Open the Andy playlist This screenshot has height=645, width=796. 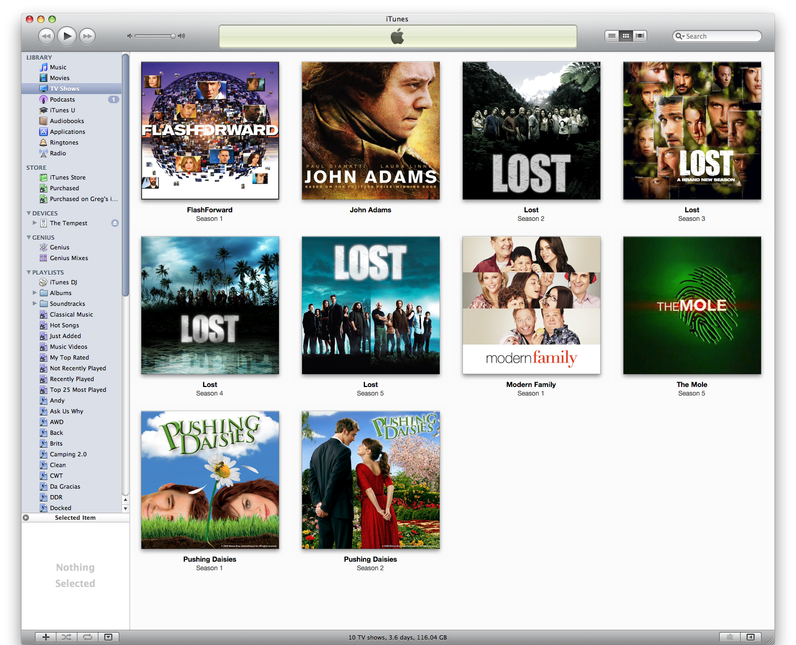71,400
